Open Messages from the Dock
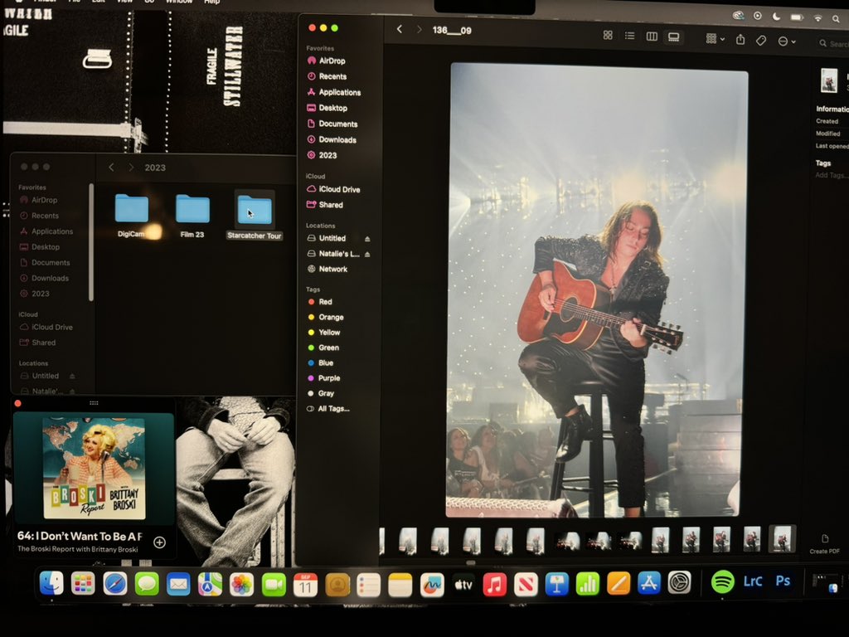 click(146, 585)
